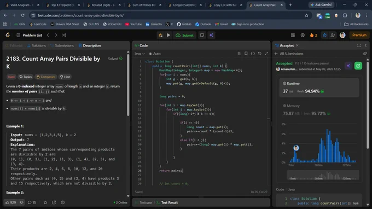
Task: Open the timer clock icon
Action: click(324, 35)
